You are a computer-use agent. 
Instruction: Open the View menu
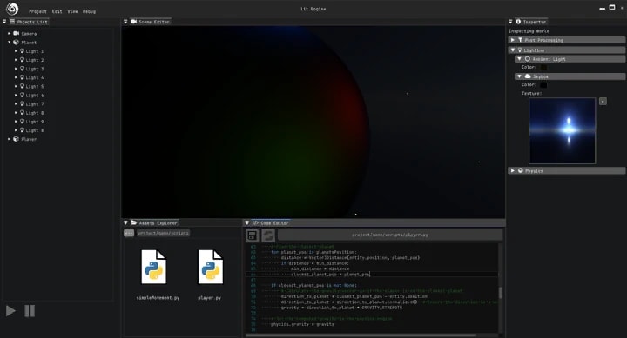(x=72, y=11)
